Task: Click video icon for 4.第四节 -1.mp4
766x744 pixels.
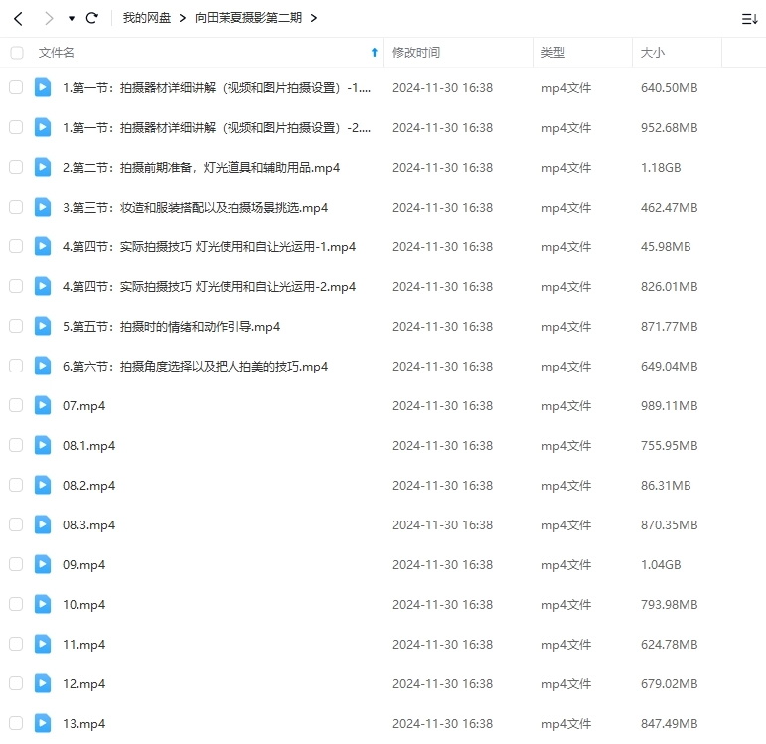Action: click(43, 246)
